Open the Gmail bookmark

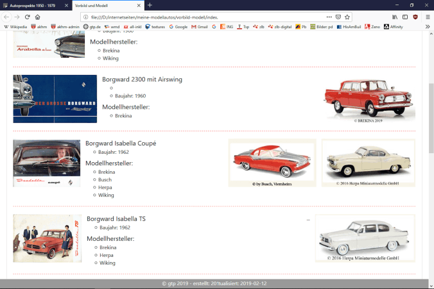pos(200,27)
